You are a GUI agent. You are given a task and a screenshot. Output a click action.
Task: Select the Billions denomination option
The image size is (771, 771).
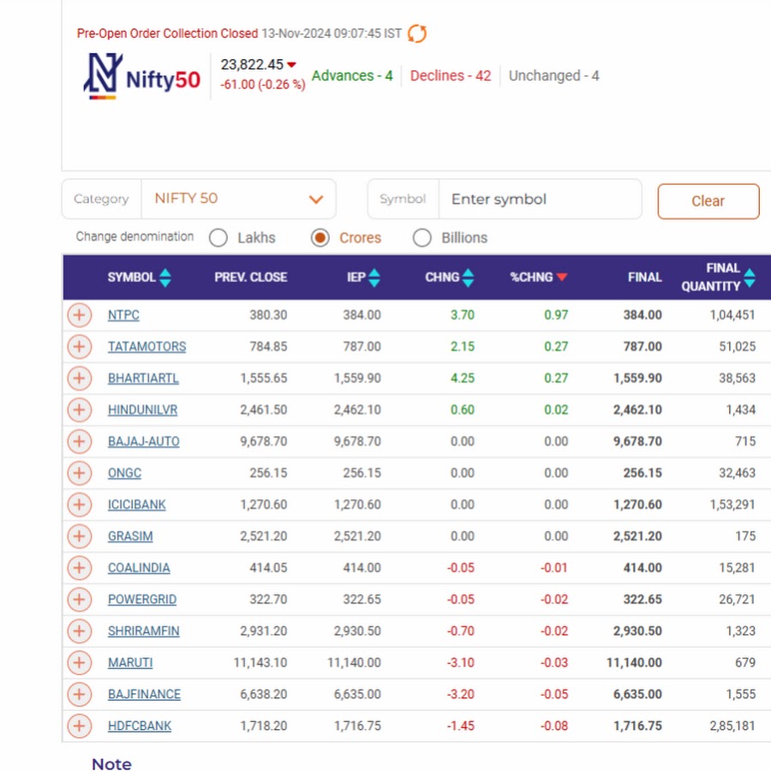click(421, 237)
